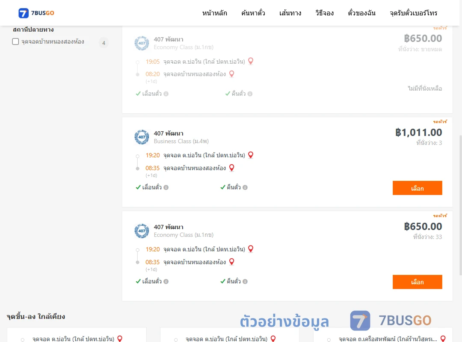Screen dimensions: 462x342
Task: Click the map pin next to 08:20 arrival stop
Action: click(232, 74)
